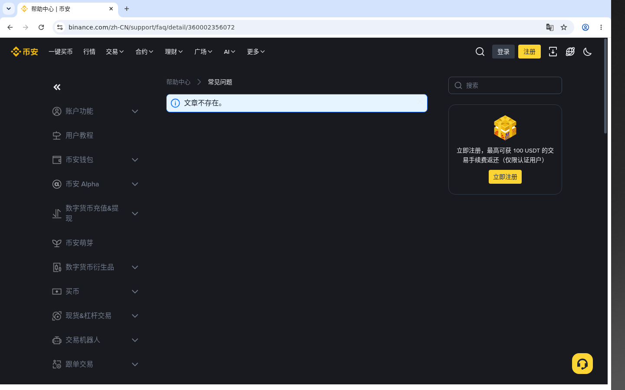Expand the 现货&杠杆交易 section chevron
The height and width of the screenshot is (390, 625).
135,316
